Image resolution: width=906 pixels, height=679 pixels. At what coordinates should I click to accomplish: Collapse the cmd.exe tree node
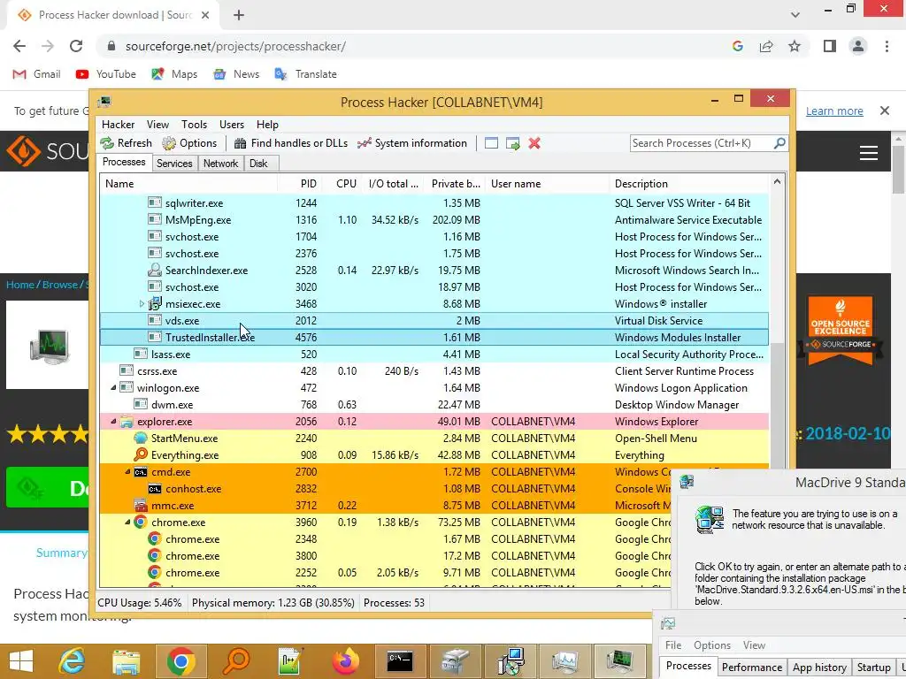(x=127, y=472)
